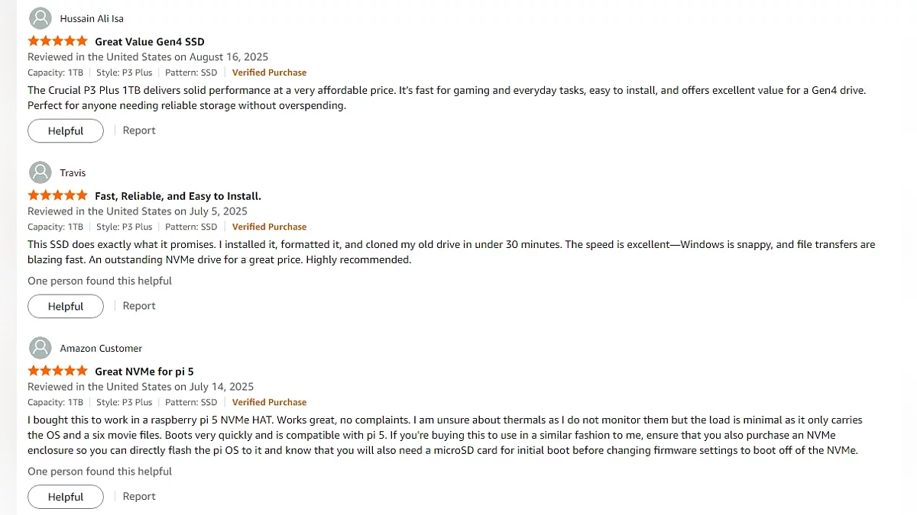917x515 pixels.
Task: Click star rating on Great NVMe for pi 5
Action: click(57, 371)
